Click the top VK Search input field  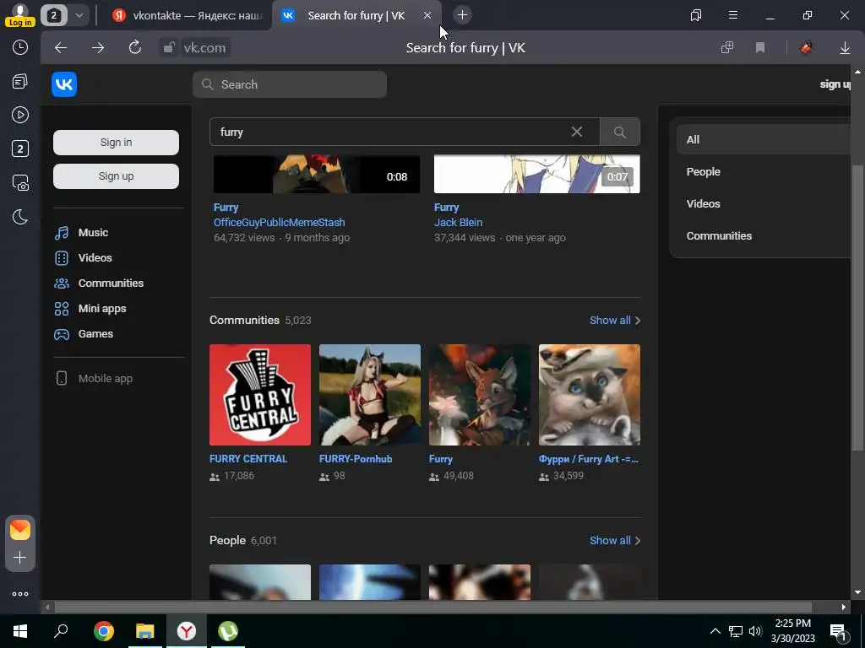[x=290, y=84]
